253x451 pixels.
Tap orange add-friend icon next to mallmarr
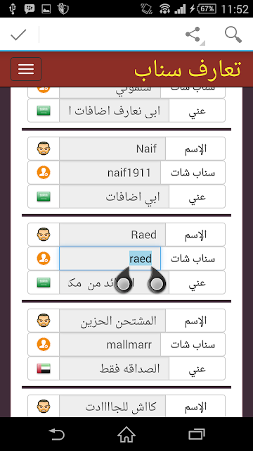pos(44,345)
